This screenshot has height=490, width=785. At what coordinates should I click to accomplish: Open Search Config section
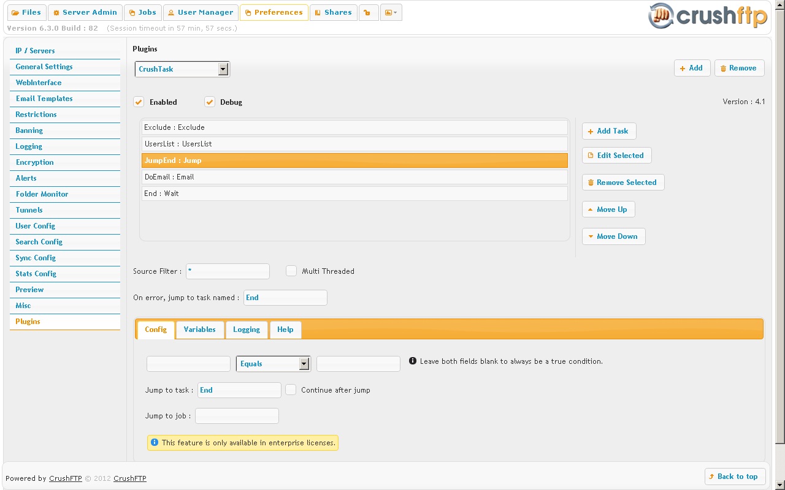[65, 242]
